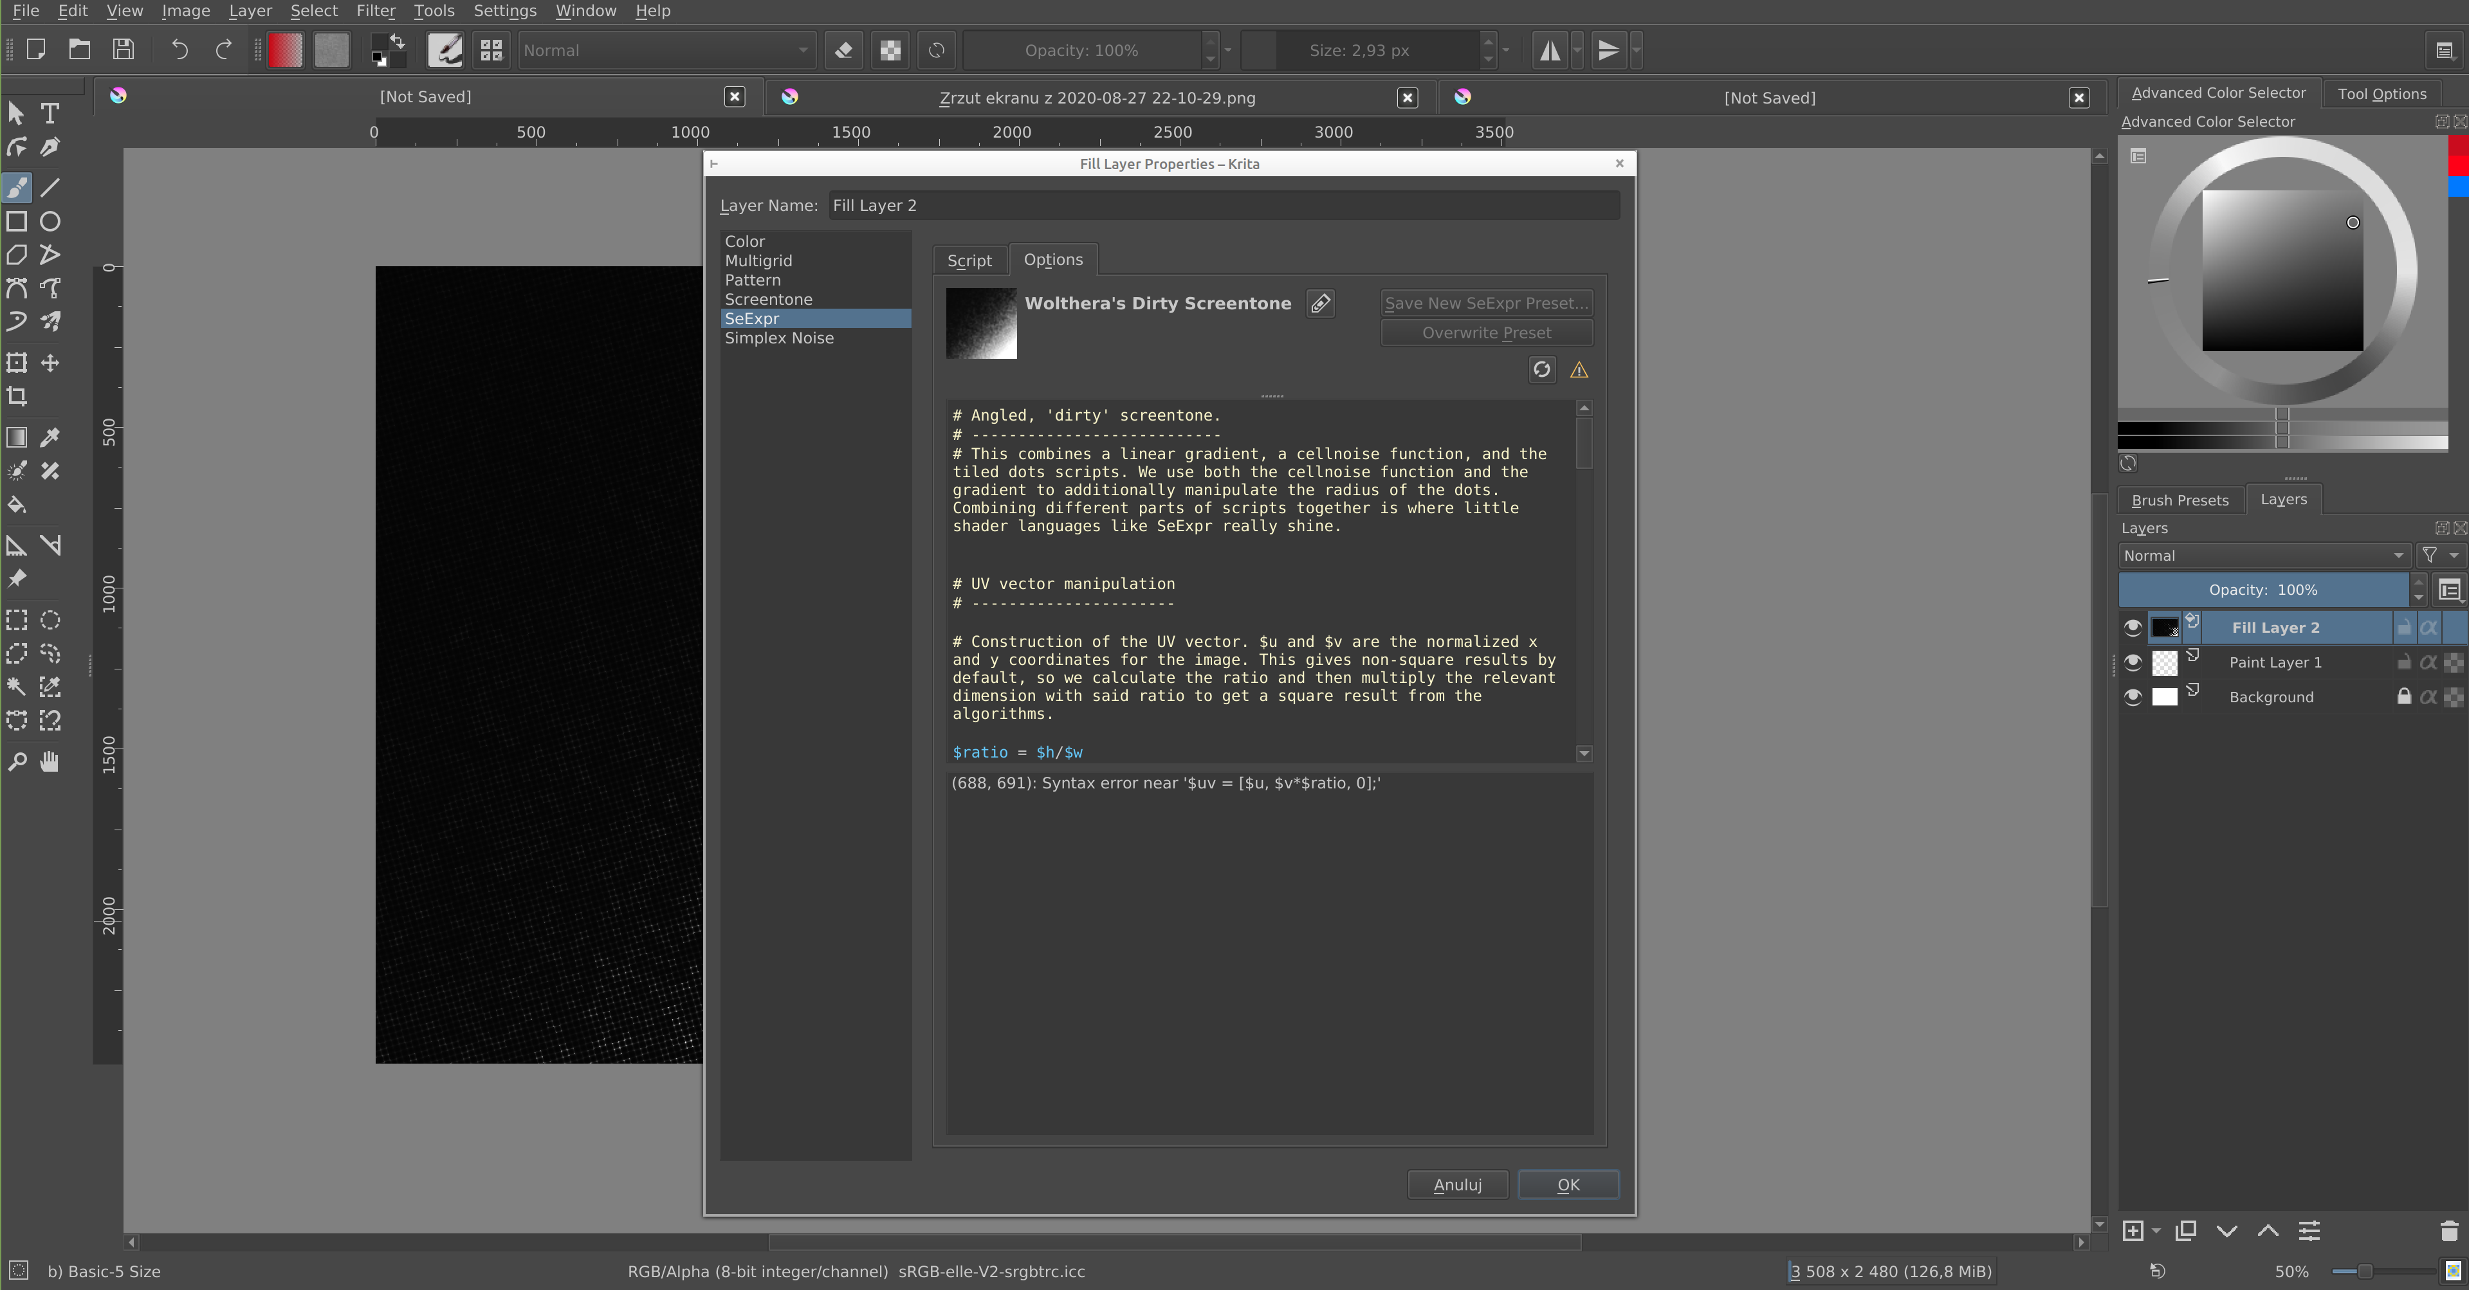Image resolution: width=2469 pixels, height=1290 pixels.
Task: Expand the add layer dropdown arrow
Action: tap(2156, 1231)
